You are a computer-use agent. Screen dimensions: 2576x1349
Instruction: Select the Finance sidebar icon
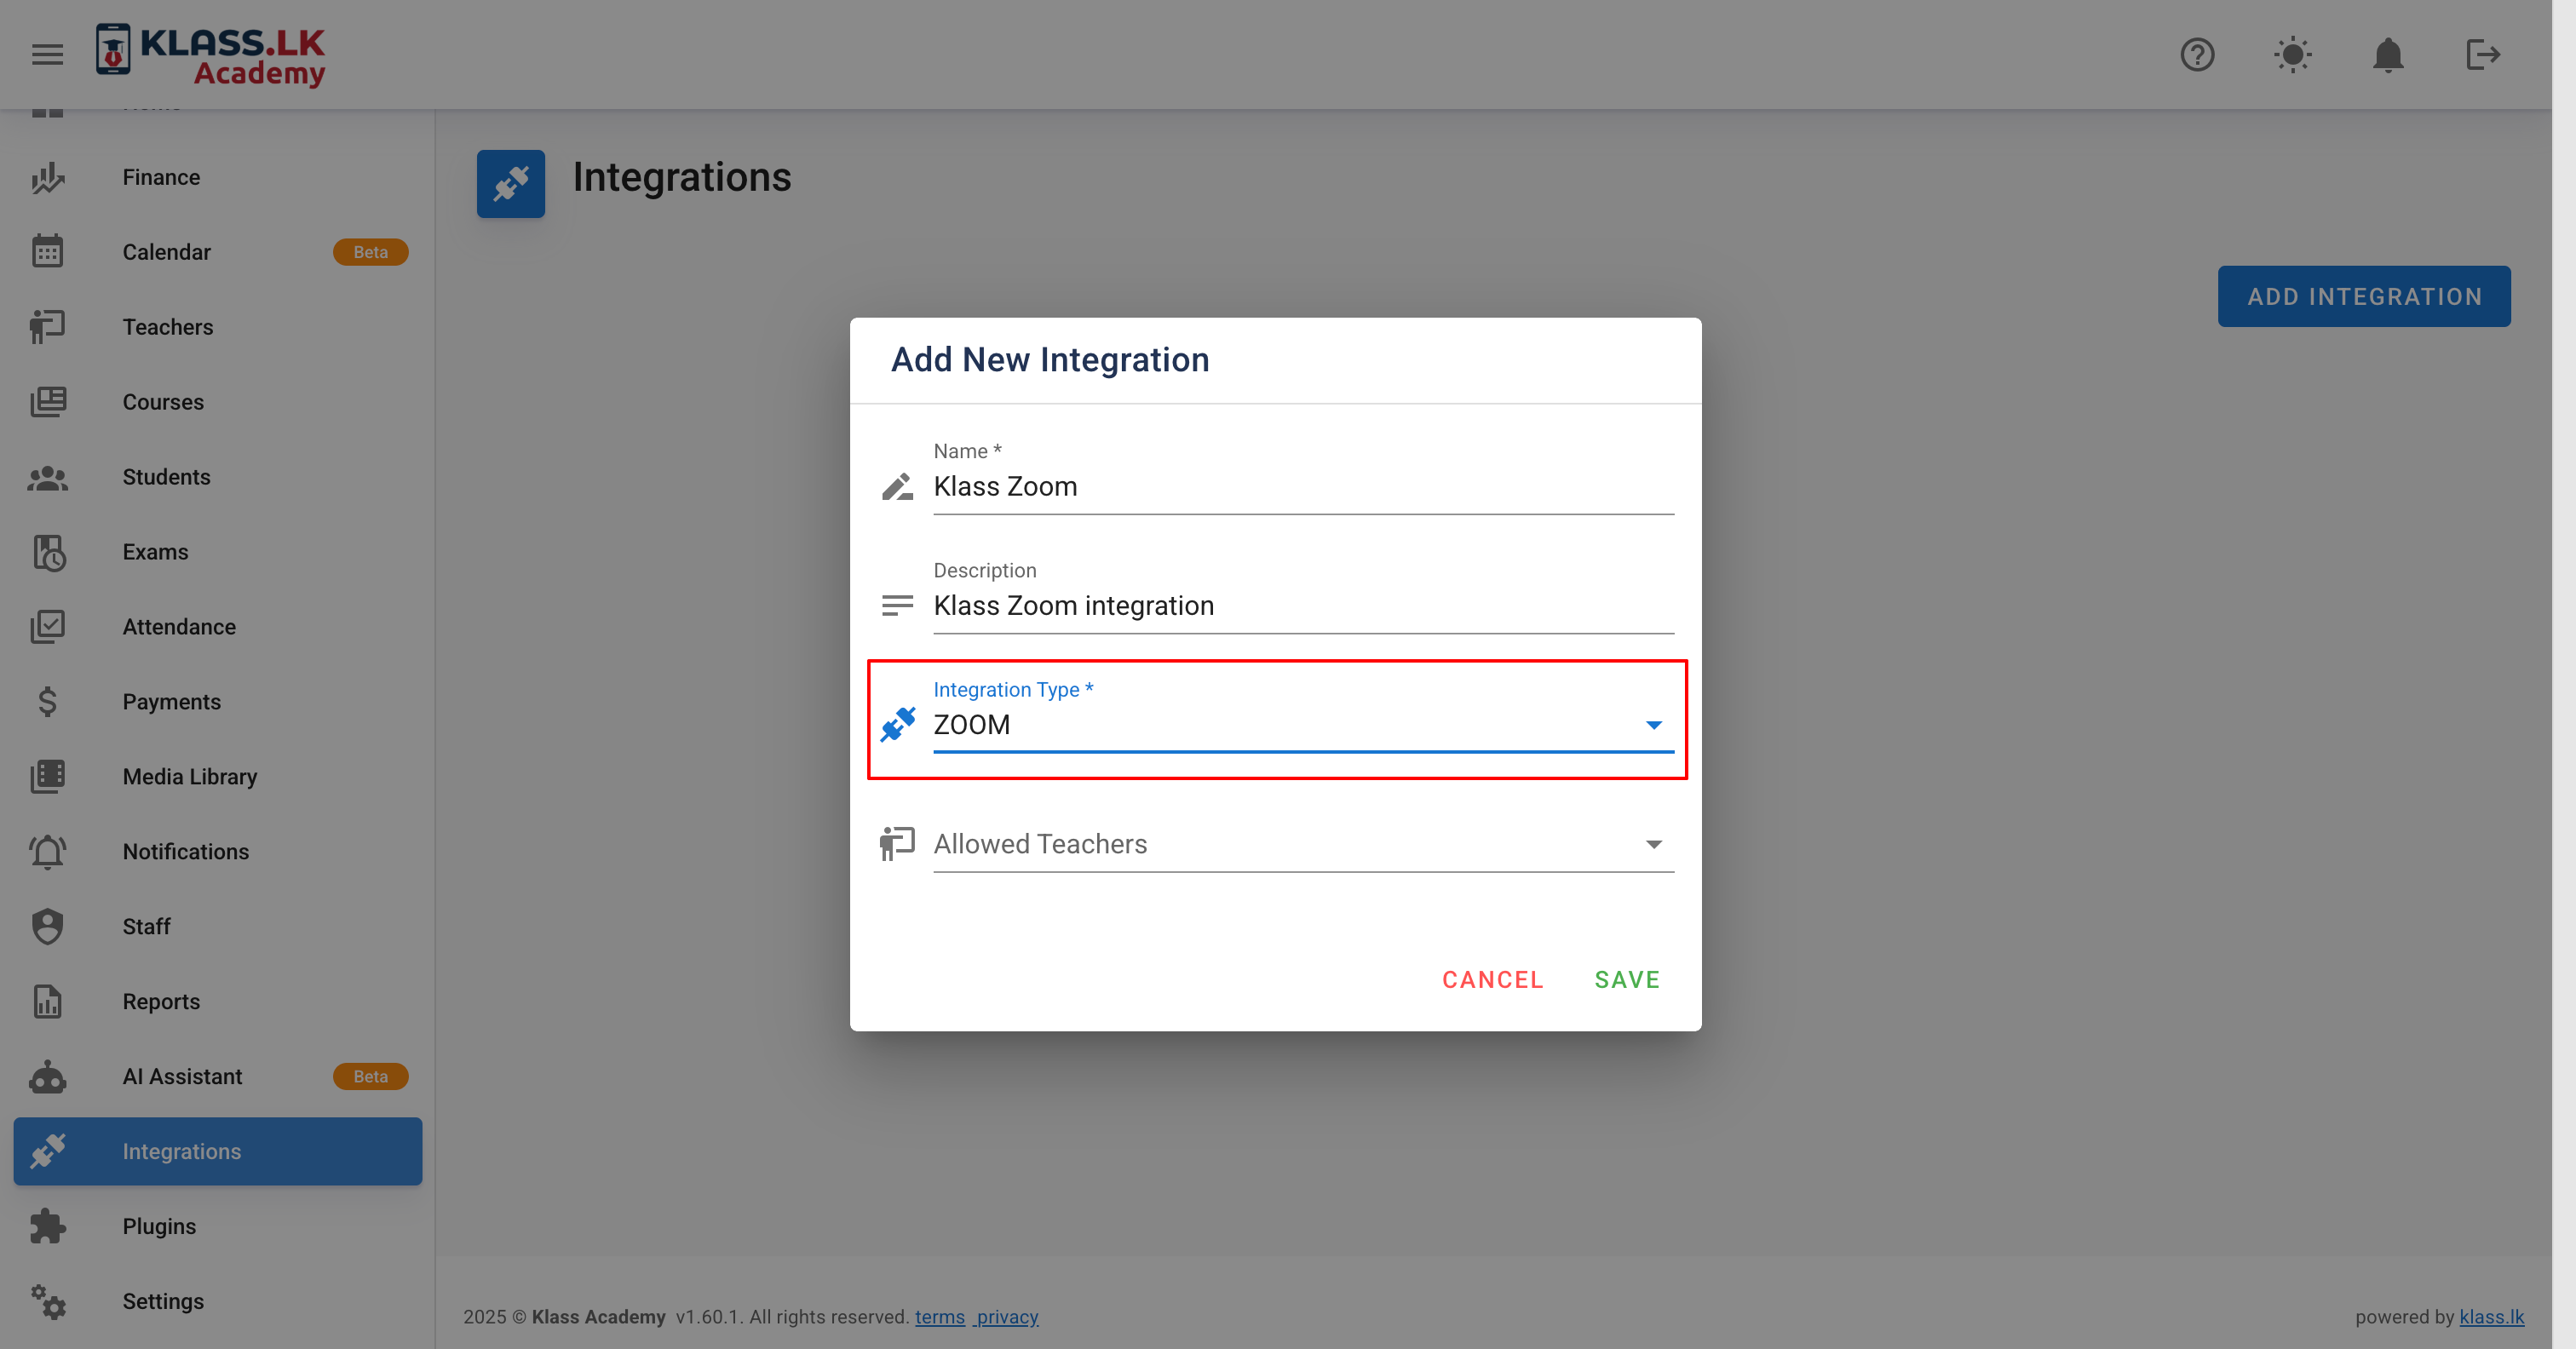pos(47,177)
